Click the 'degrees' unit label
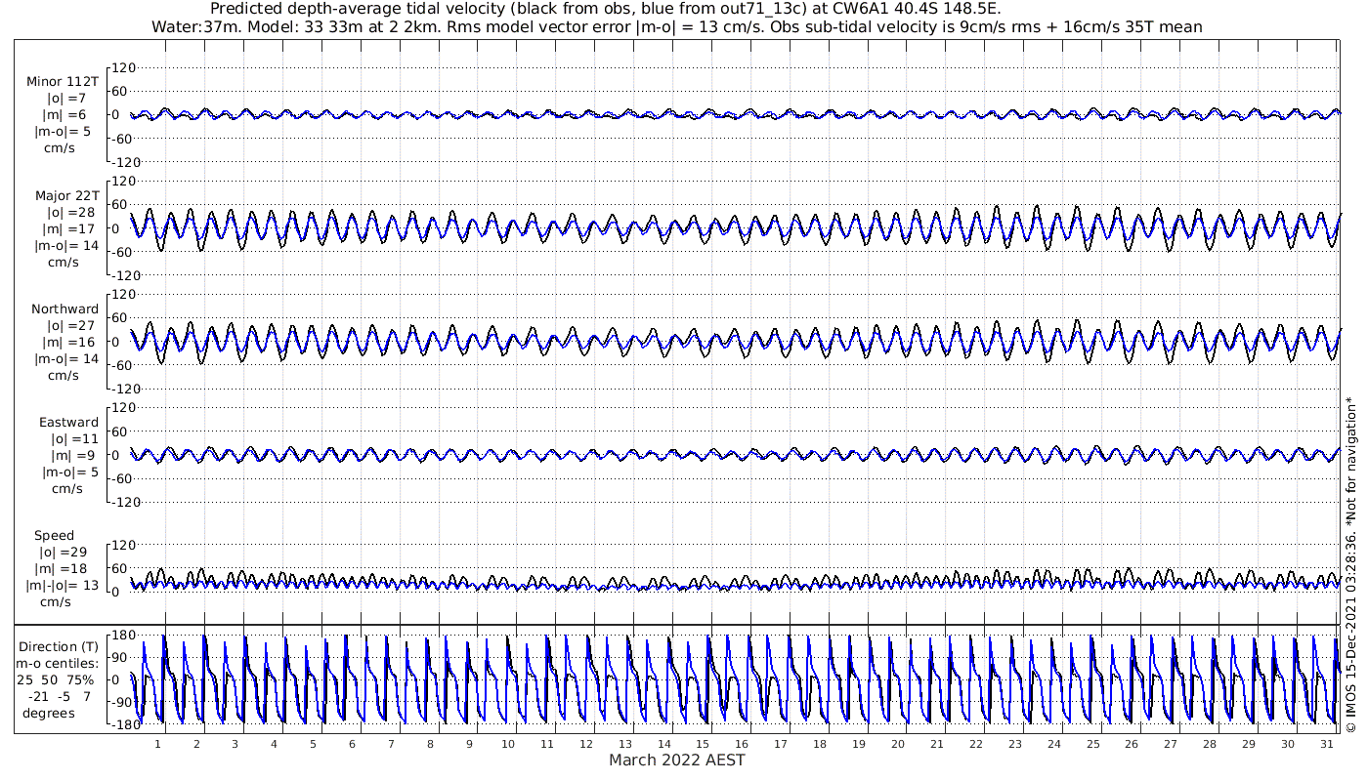Image resolution: width=1368 pixels, height=781 pixels. click(x=49, y=713)
